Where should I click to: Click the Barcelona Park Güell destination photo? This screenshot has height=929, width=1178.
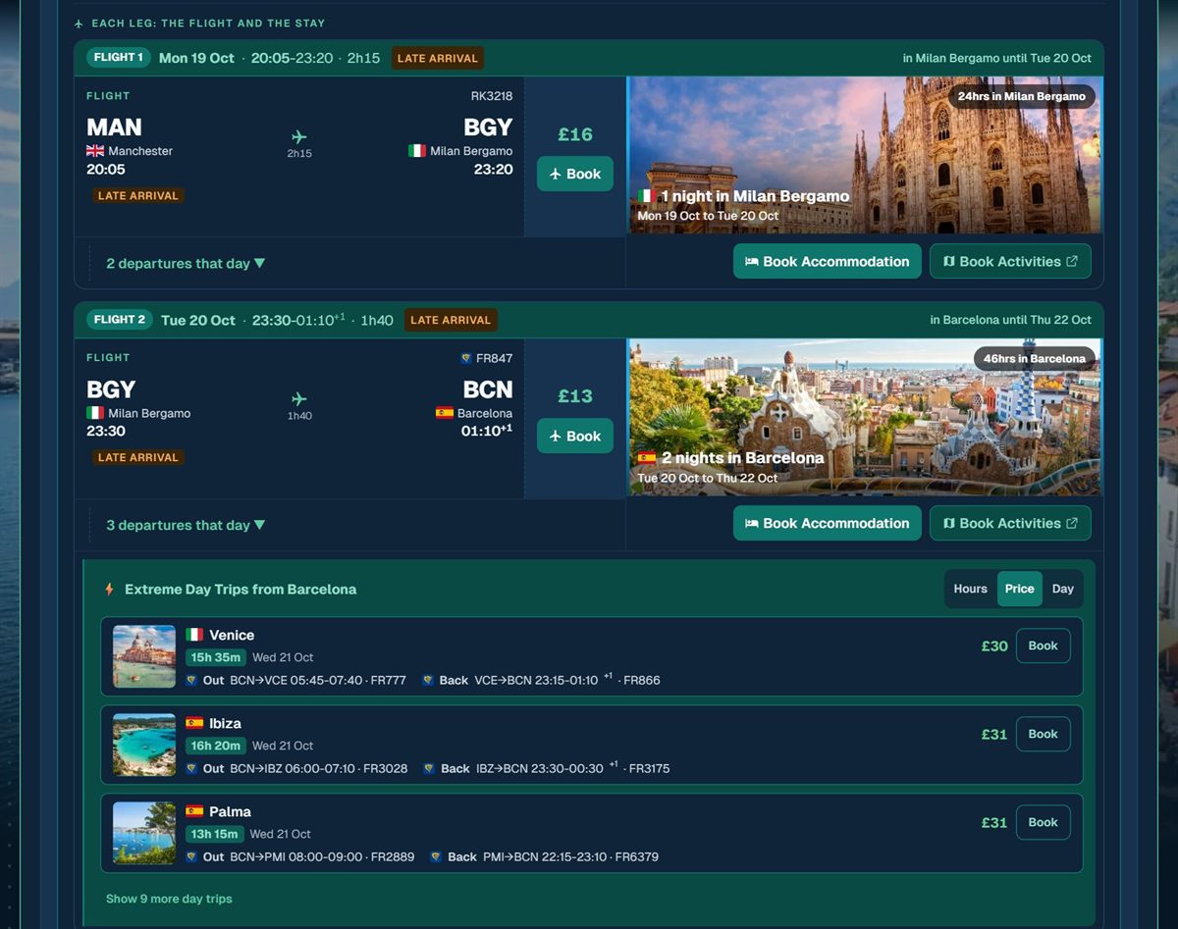pos(864,417)
